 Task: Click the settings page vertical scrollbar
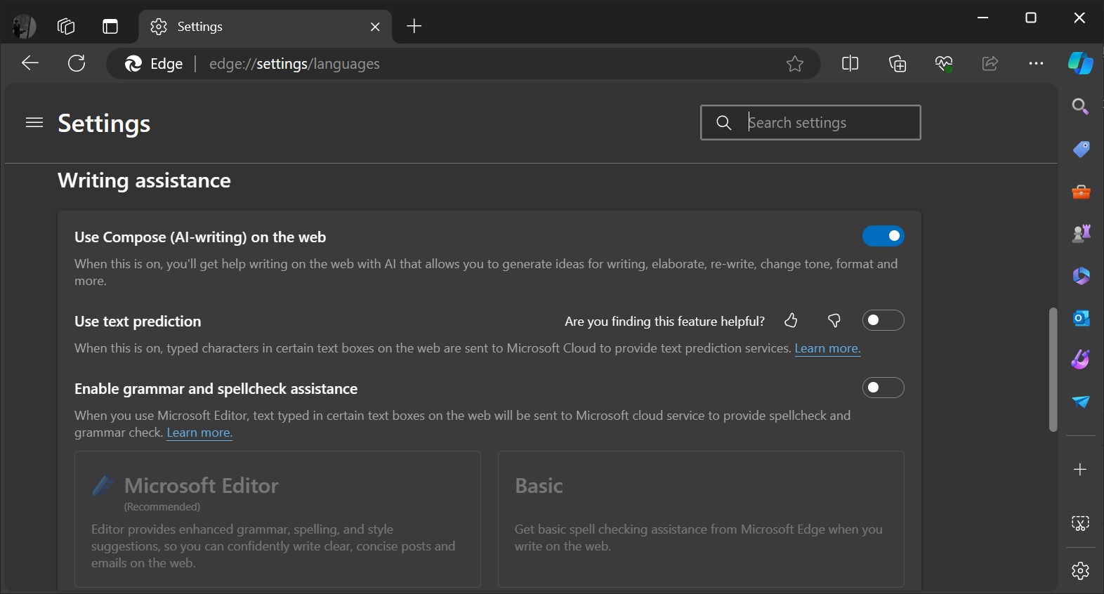pos(1053,369)
